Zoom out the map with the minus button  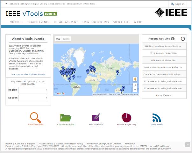[135, 90]
